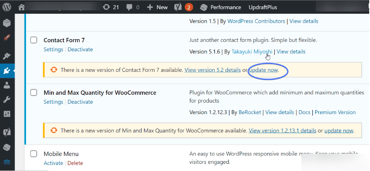Screen dimensions: 370x171
Task: Click orange update icon in Min and Max Quantity notice
Action: (54, 130)
